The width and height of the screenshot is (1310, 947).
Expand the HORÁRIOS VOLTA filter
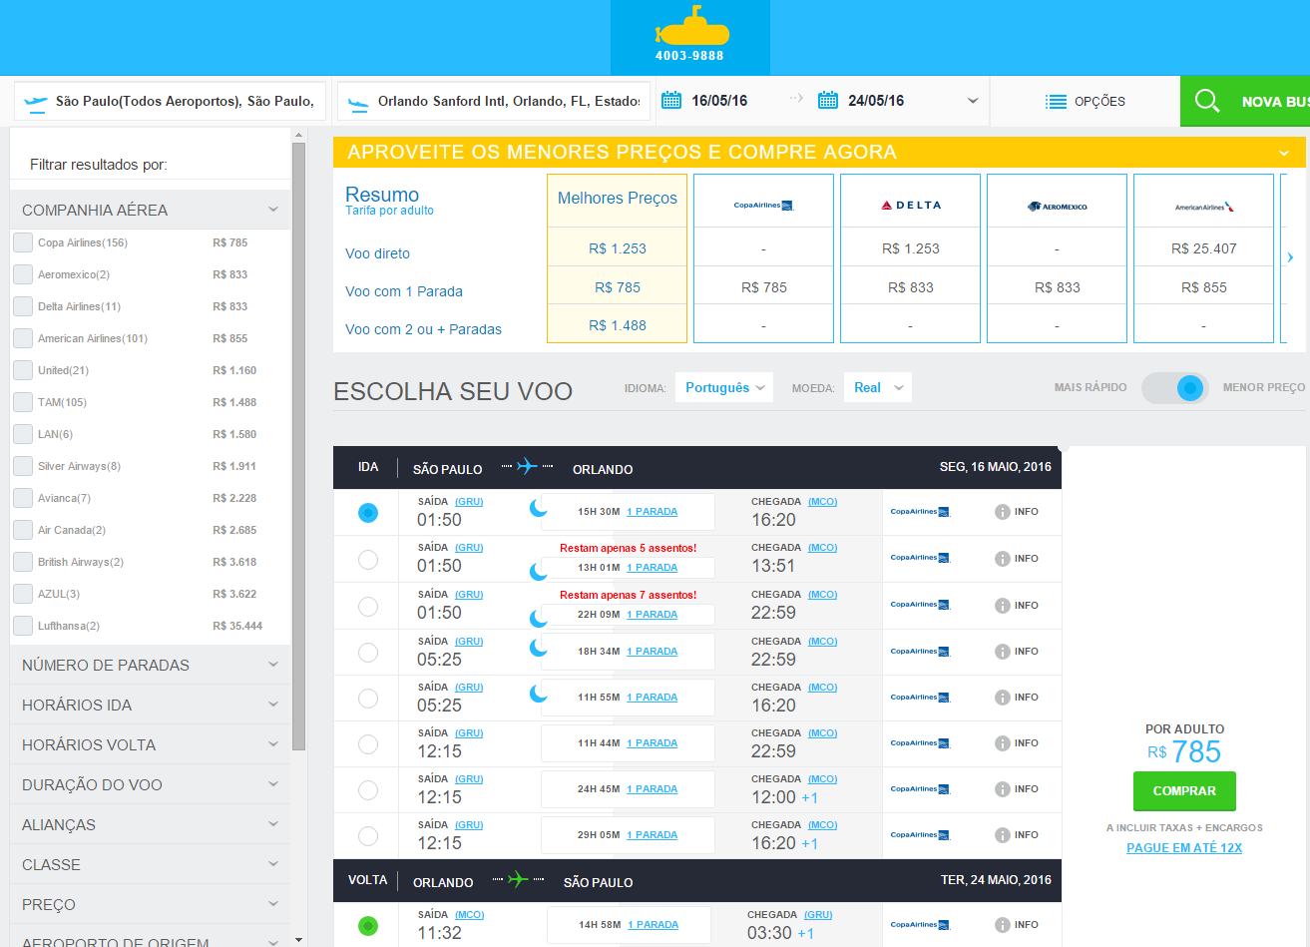click(x=150, y=744)
